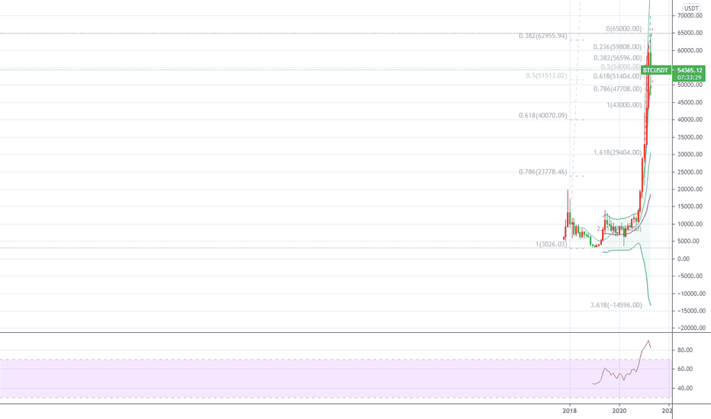Image resolution: width=711 pixels, height=419 pixels.
Task: Click the 40.00 RSI axis label
Action: tap(685, 389)
